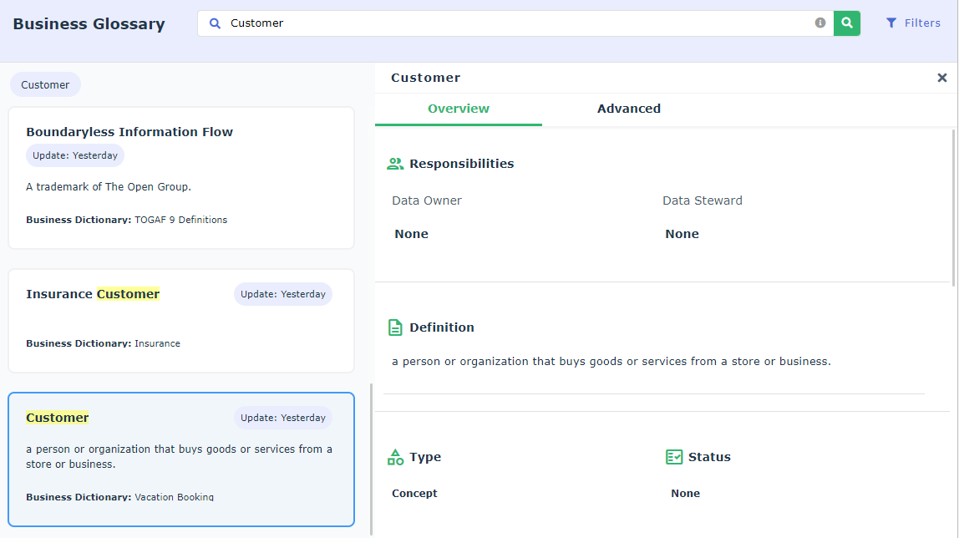Click into the Customer search input field
Screen dimensions: 959x538
pyautogui.click(x=518, y=23)
